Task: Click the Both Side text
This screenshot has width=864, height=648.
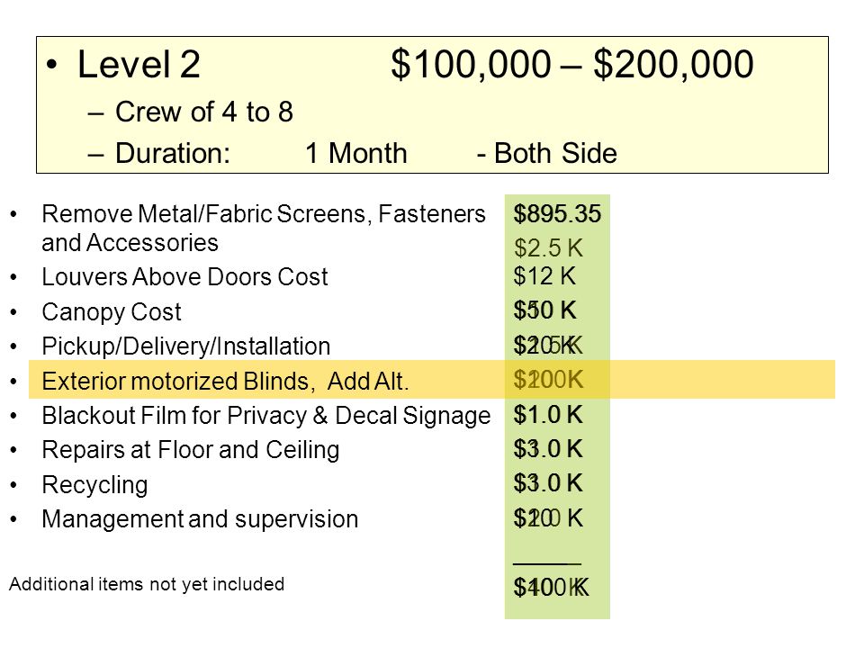Action: pyautogui.click(x=546, y=153)
